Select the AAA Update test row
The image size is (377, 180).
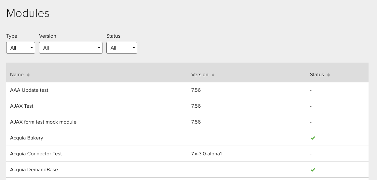coord(187,90)
